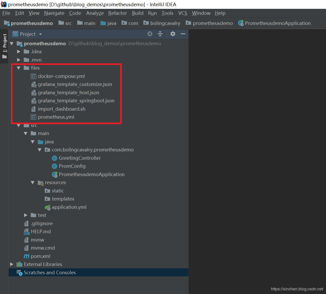Open the File menu
This screenshot has width=326, height=294.
coord(6,13)
